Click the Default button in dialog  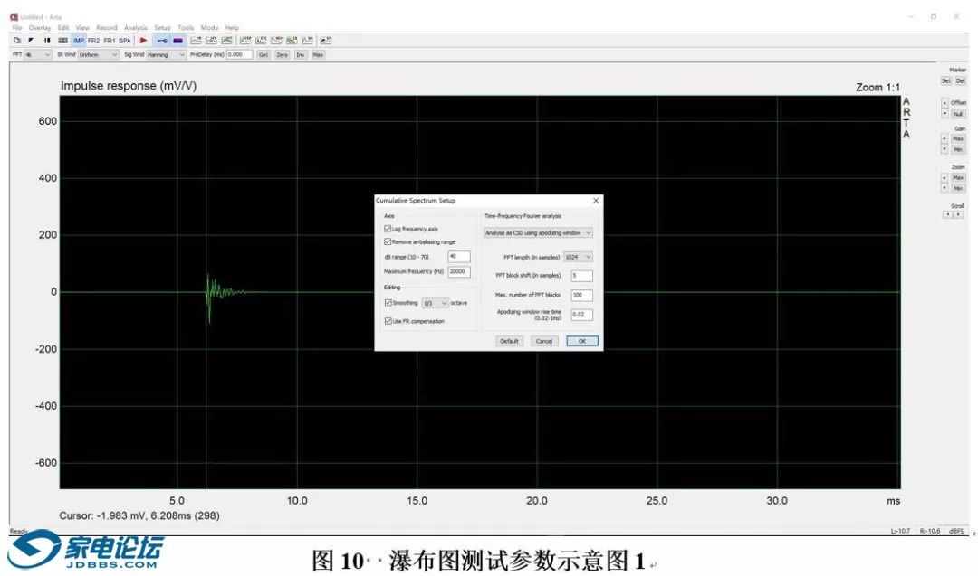[509, 341]
